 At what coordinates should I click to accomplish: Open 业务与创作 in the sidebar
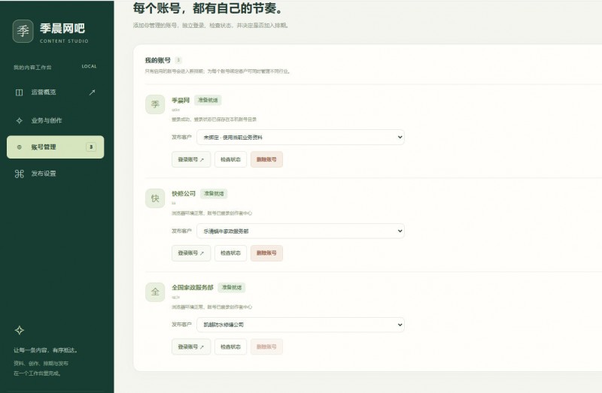pos(55,120)
